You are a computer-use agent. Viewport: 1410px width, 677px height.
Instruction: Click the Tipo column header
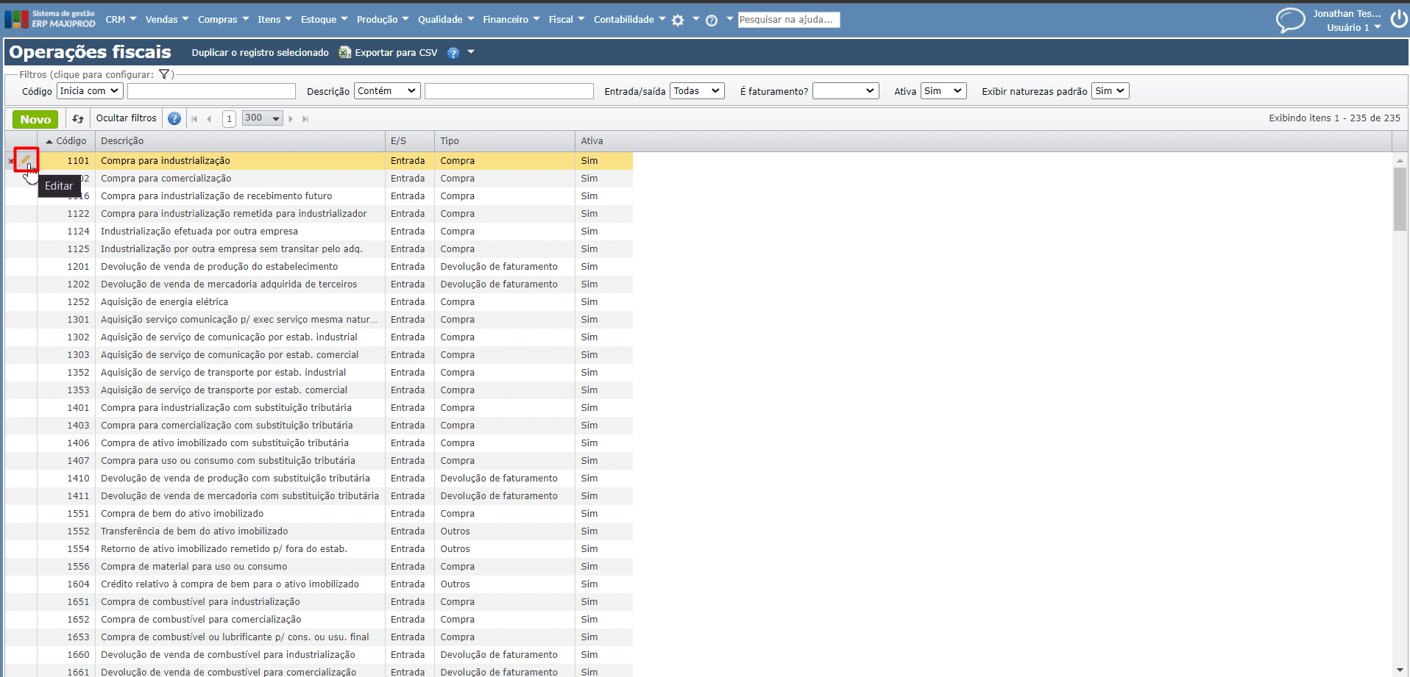pos(505,141)
